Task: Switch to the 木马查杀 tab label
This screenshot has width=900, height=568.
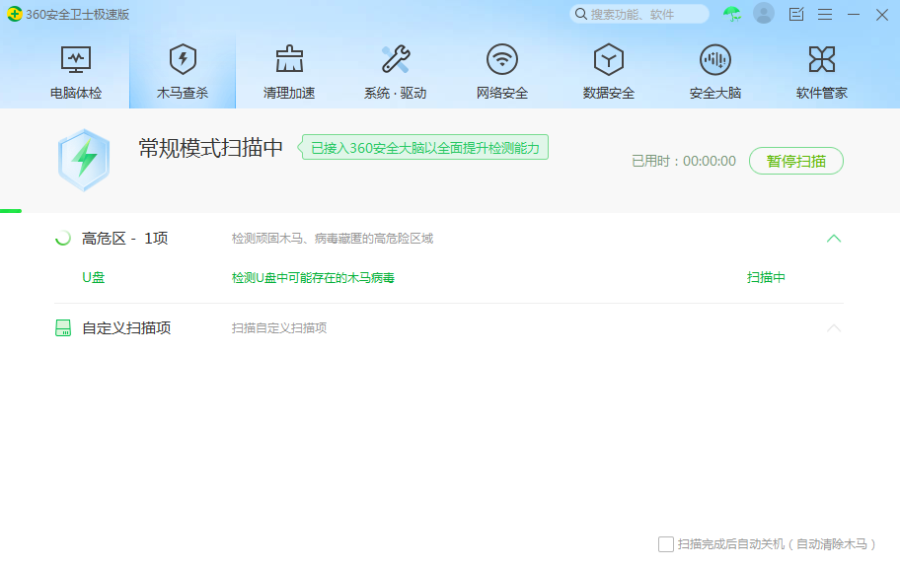Action: coord(183,93)
